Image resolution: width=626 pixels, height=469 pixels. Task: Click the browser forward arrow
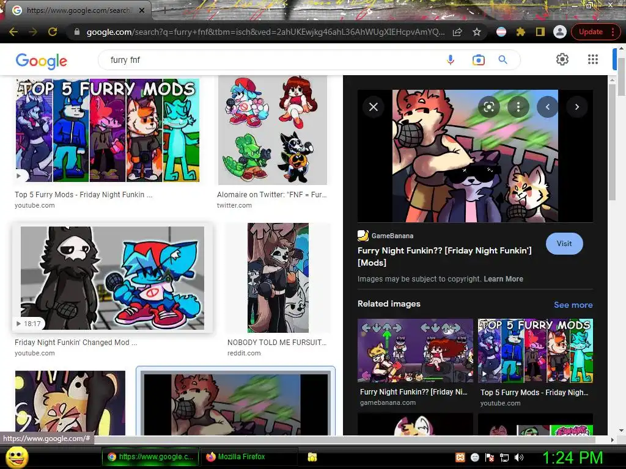33,32
